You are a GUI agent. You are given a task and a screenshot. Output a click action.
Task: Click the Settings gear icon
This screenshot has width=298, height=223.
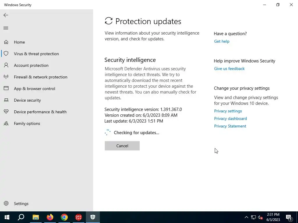coord(6,203)
